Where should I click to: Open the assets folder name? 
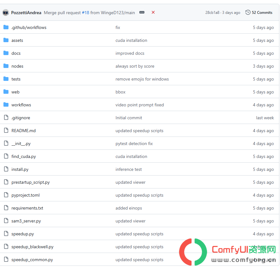click(x=17, y=41)
